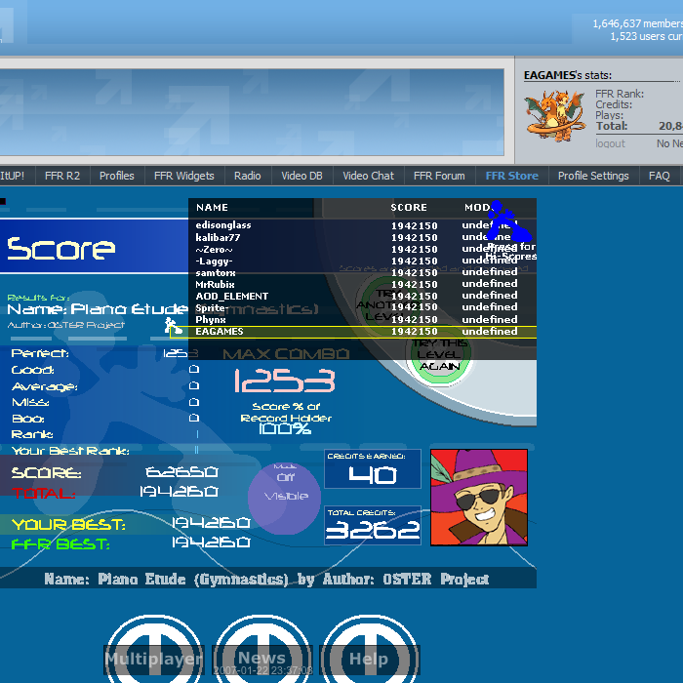The height and width of the screenshot is (683, 683).
Task: Select the FFR Forum menu item
Action: click(x=439, y=176)
